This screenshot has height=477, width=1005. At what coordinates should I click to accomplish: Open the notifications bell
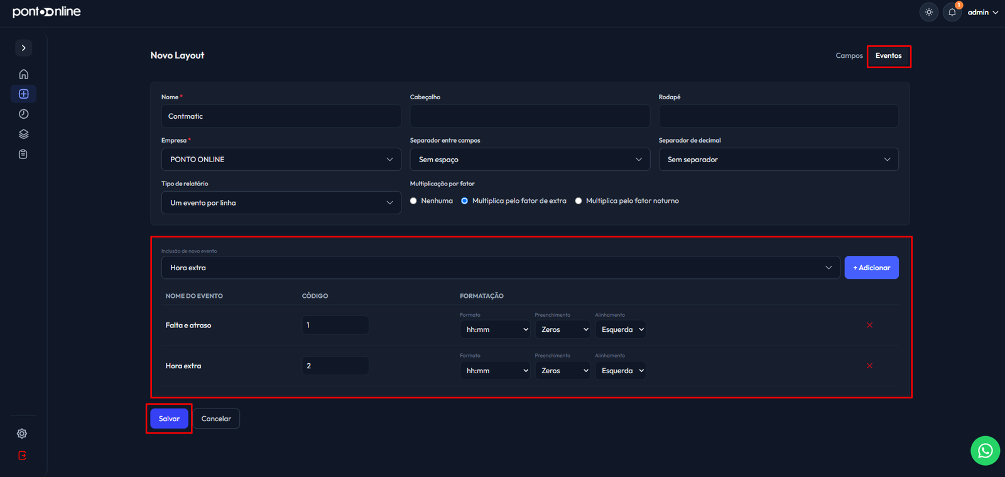pos(952,12)
